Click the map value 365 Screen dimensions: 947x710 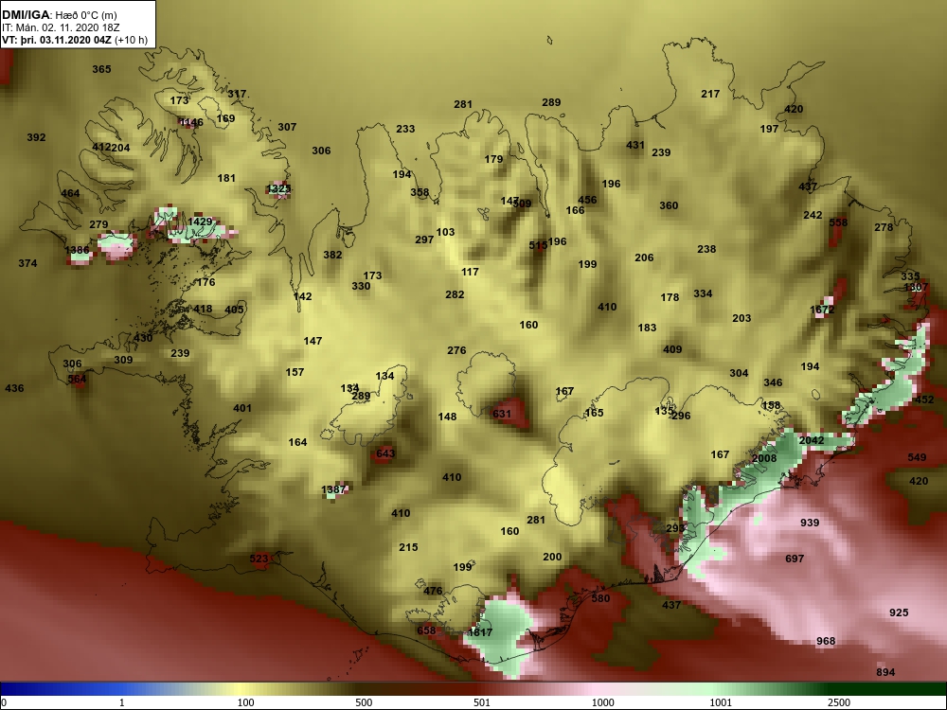pyautogui.click(x=101, y=69)
